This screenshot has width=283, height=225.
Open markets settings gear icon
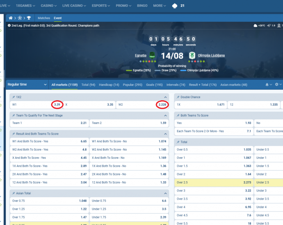(x=276, y=84)
